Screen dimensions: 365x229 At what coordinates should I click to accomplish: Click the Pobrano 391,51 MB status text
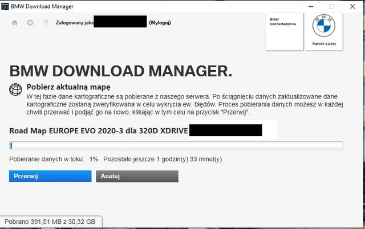tap(50, 222)
